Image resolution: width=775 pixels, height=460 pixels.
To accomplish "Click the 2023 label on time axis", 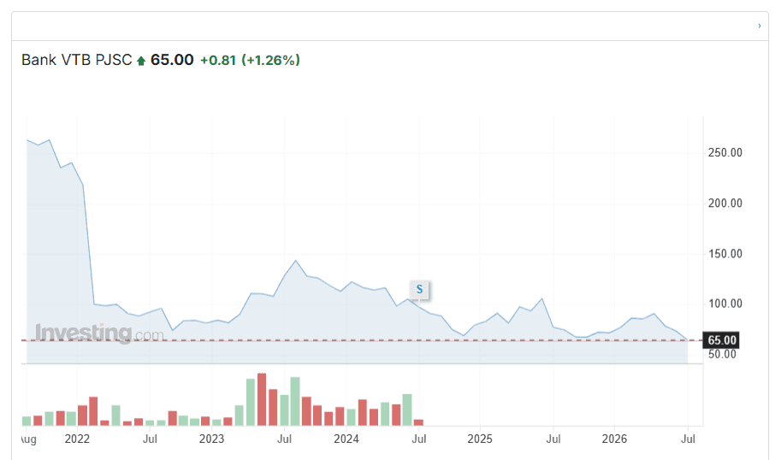I will click(211, 439).
